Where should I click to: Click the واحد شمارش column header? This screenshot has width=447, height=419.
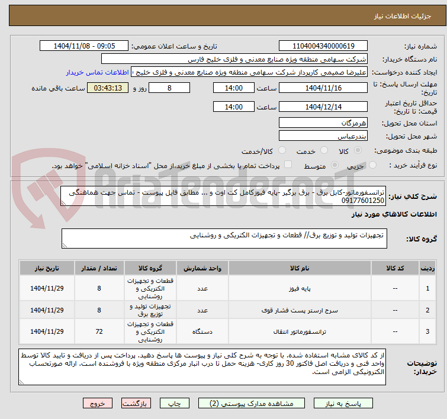(x=202, y=268)
